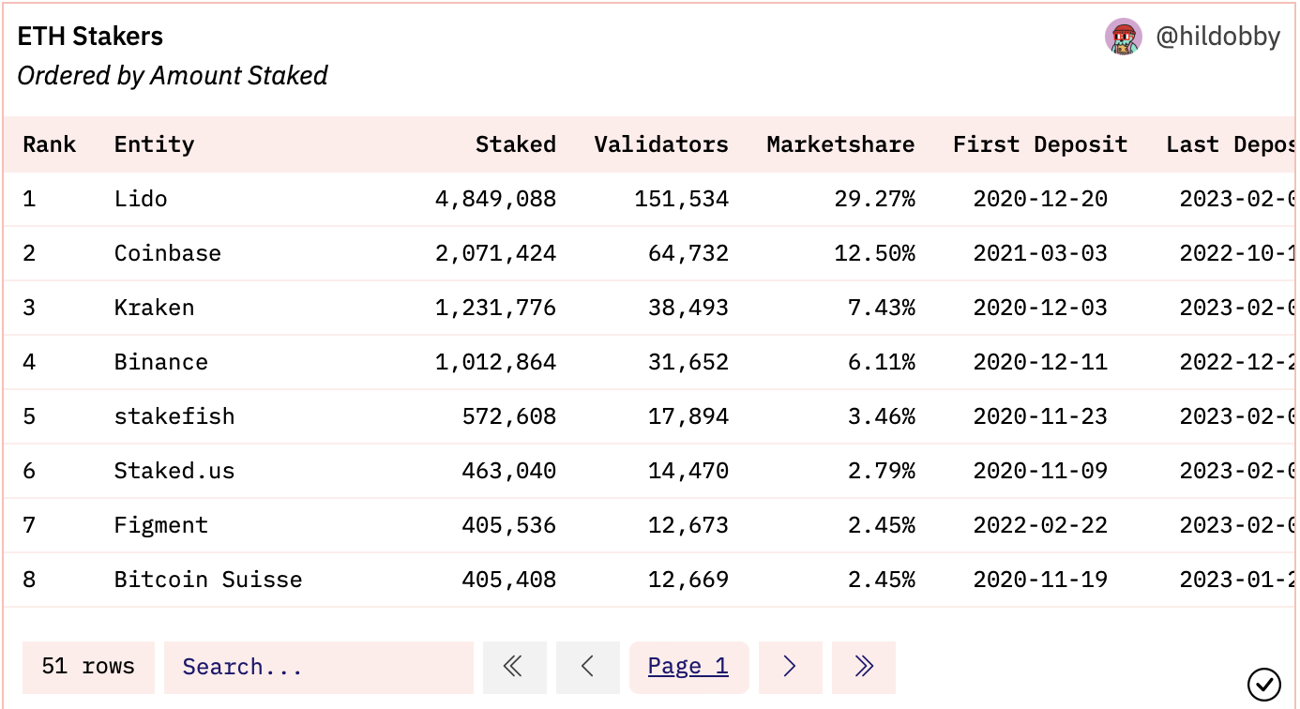Click the staked value 4,849,088
The height and width of the screenshot is (709, 1300).
pyautogui.click(x=495, y=199)
